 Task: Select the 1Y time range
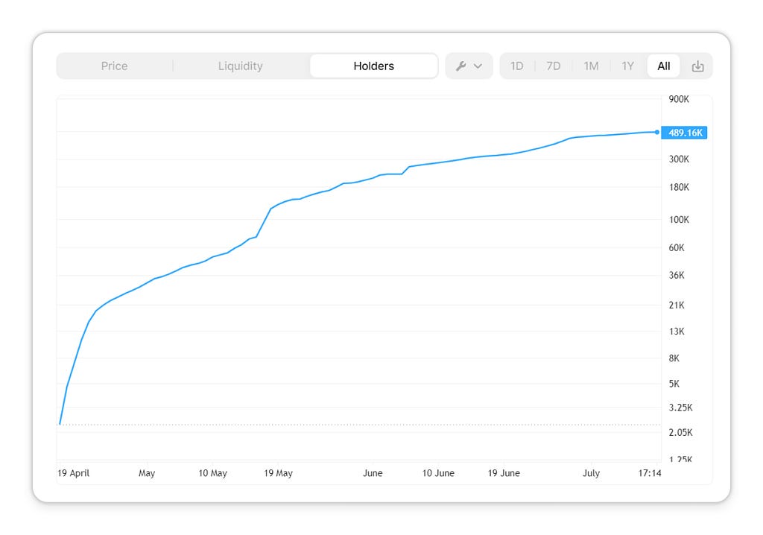point(627,66)
